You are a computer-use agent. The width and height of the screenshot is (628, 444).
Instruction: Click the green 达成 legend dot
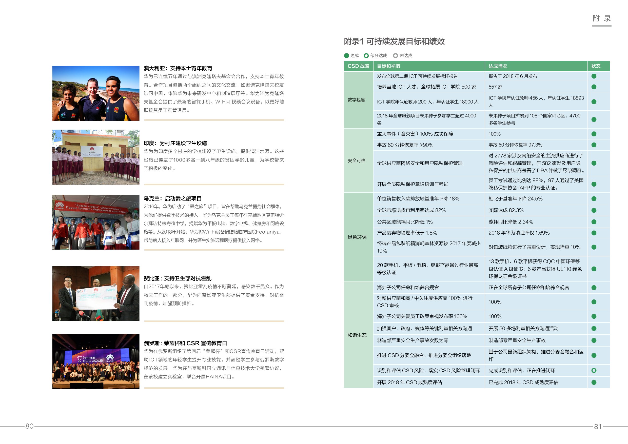[347, 56]
